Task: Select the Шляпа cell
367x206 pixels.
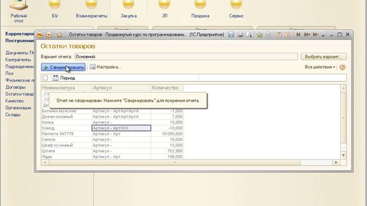Action: pos(67,151)
